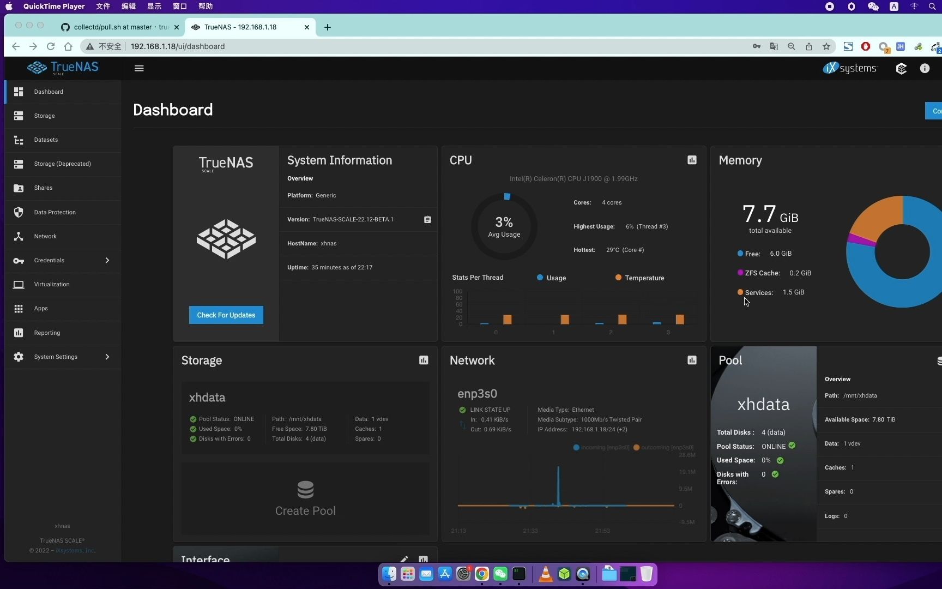
Task: Click the translate page icon
Action: (x=774, y=46)
